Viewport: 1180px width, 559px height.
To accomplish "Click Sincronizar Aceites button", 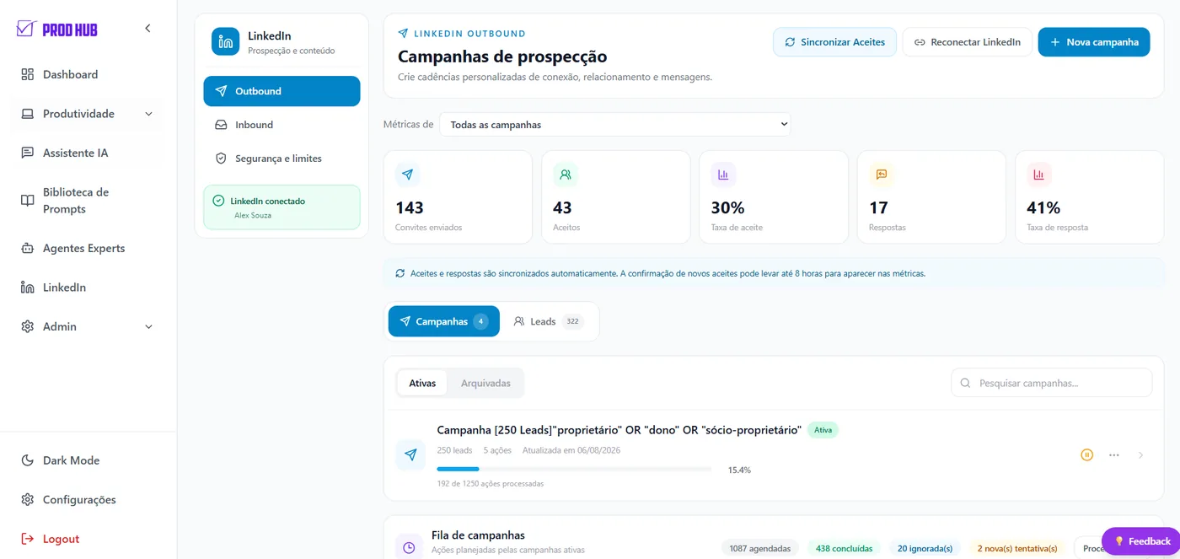I will (834, 42).
